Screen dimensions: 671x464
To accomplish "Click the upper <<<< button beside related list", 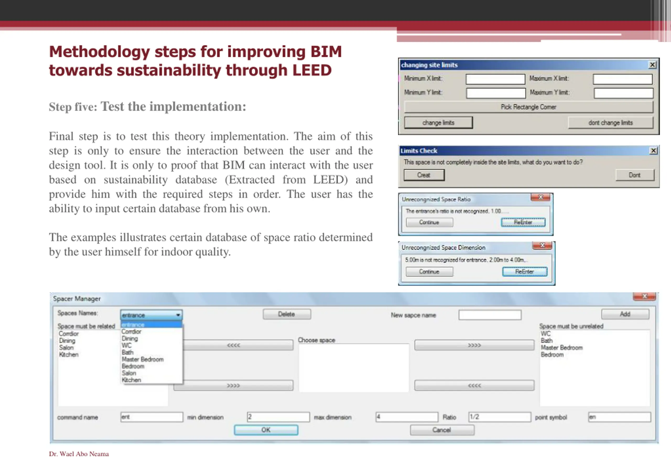I will coord(239,345).
